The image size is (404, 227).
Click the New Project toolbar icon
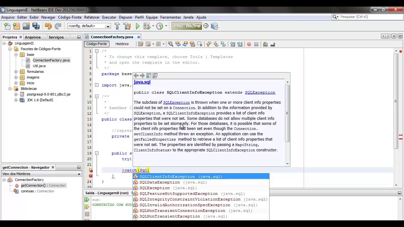tap(16, 26)
